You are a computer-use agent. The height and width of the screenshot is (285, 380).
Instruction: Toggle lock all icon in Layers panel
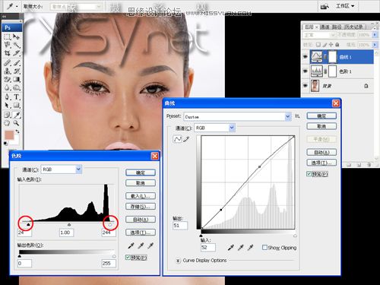point(337,45)
